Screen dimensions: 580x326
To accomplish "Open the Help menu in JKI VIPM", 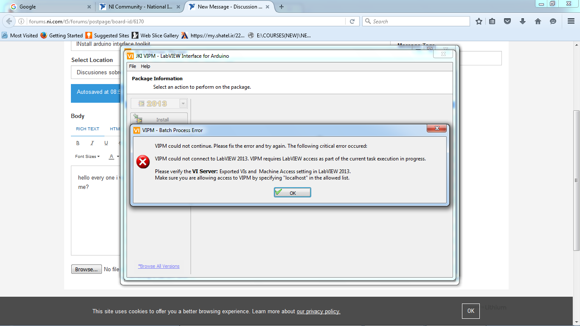I will tap(146, 66).
